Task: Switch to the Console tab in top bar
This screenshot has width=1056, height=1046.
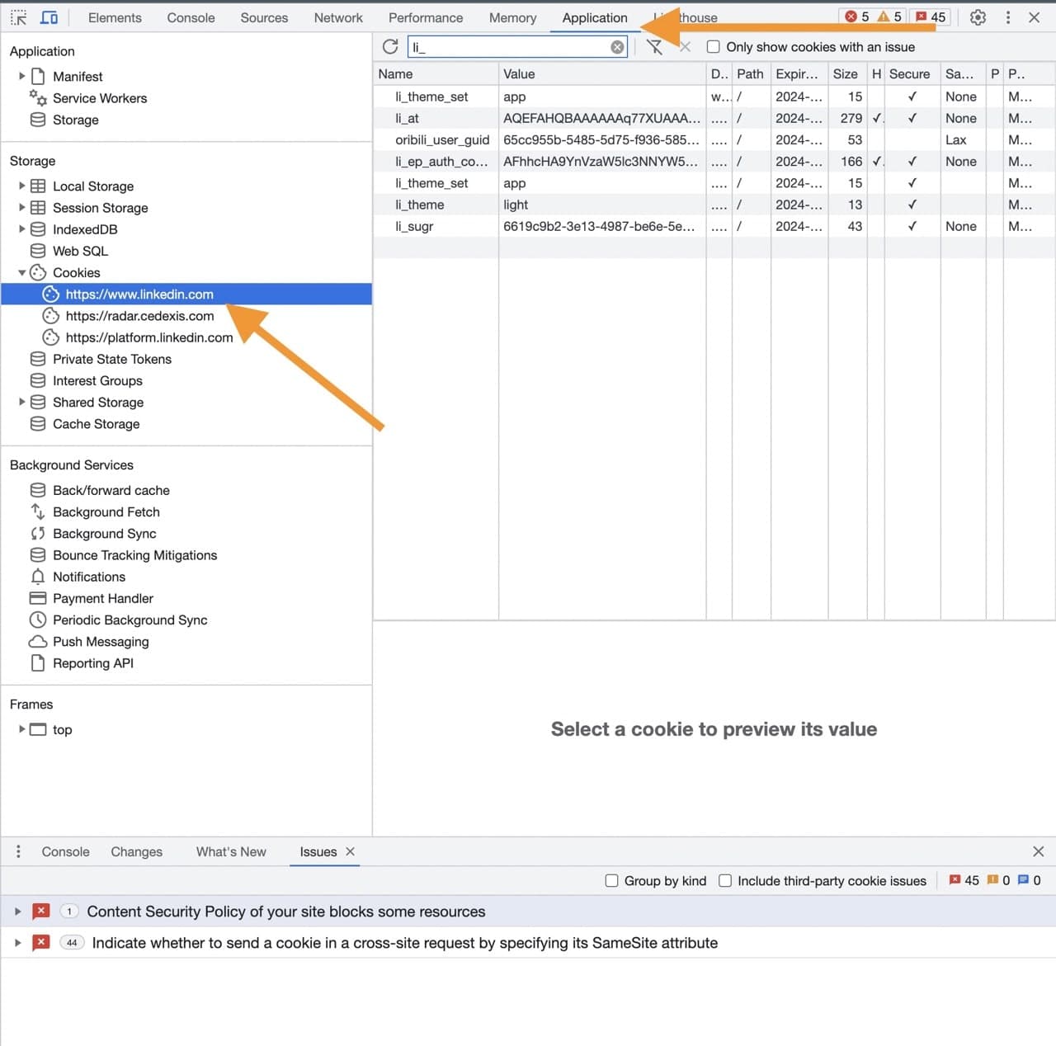Action: pos(191,17)
